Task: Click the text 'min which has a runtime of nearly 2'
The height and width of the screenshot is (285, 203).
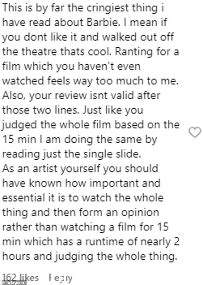Action: [x=91, y=242]
